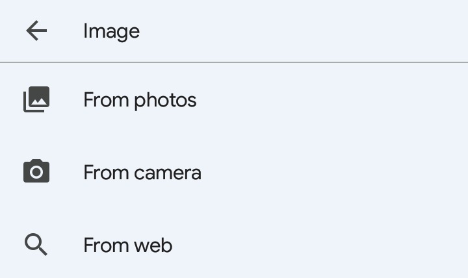This screenshot has height=278, width=468.
Task: Click the magnifying glass search icon
Action: tap(36, 245)
